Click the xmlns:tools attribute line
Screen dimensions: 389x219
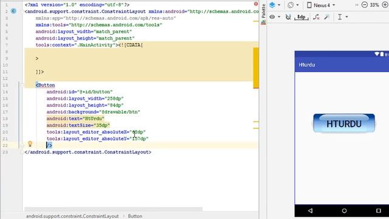pos(98,25)
